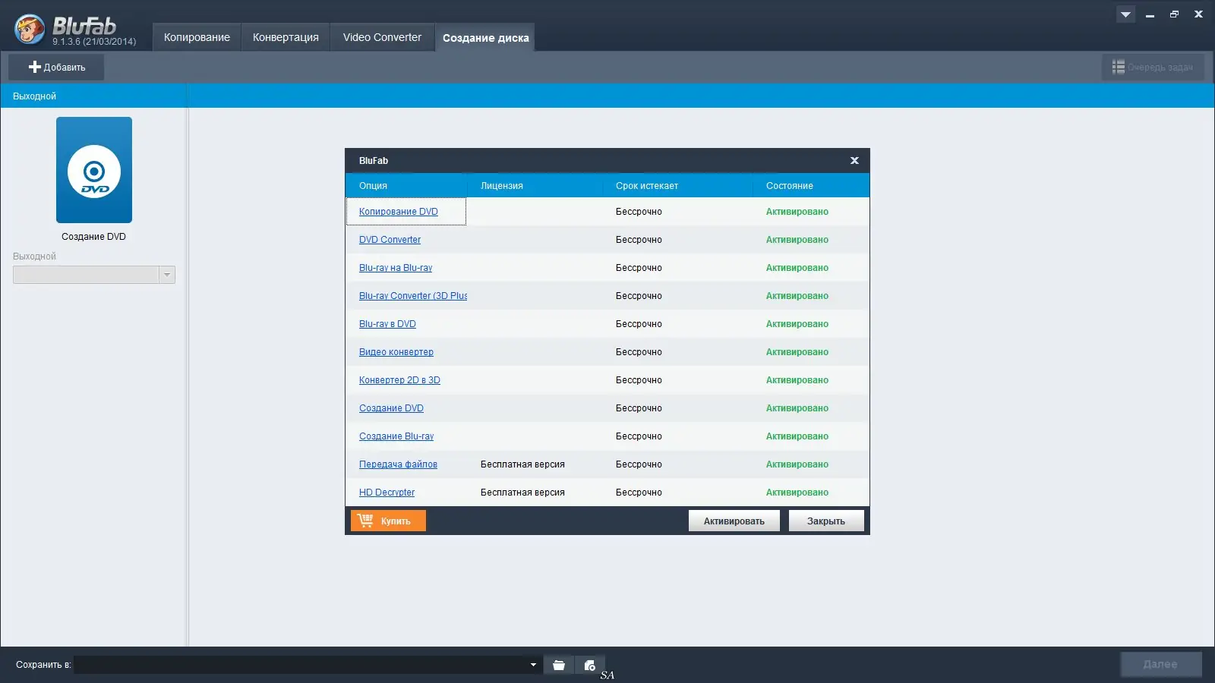Click the Выходной panel header
Viewport: 1215px width, 683px height.
tap(93, 96)
